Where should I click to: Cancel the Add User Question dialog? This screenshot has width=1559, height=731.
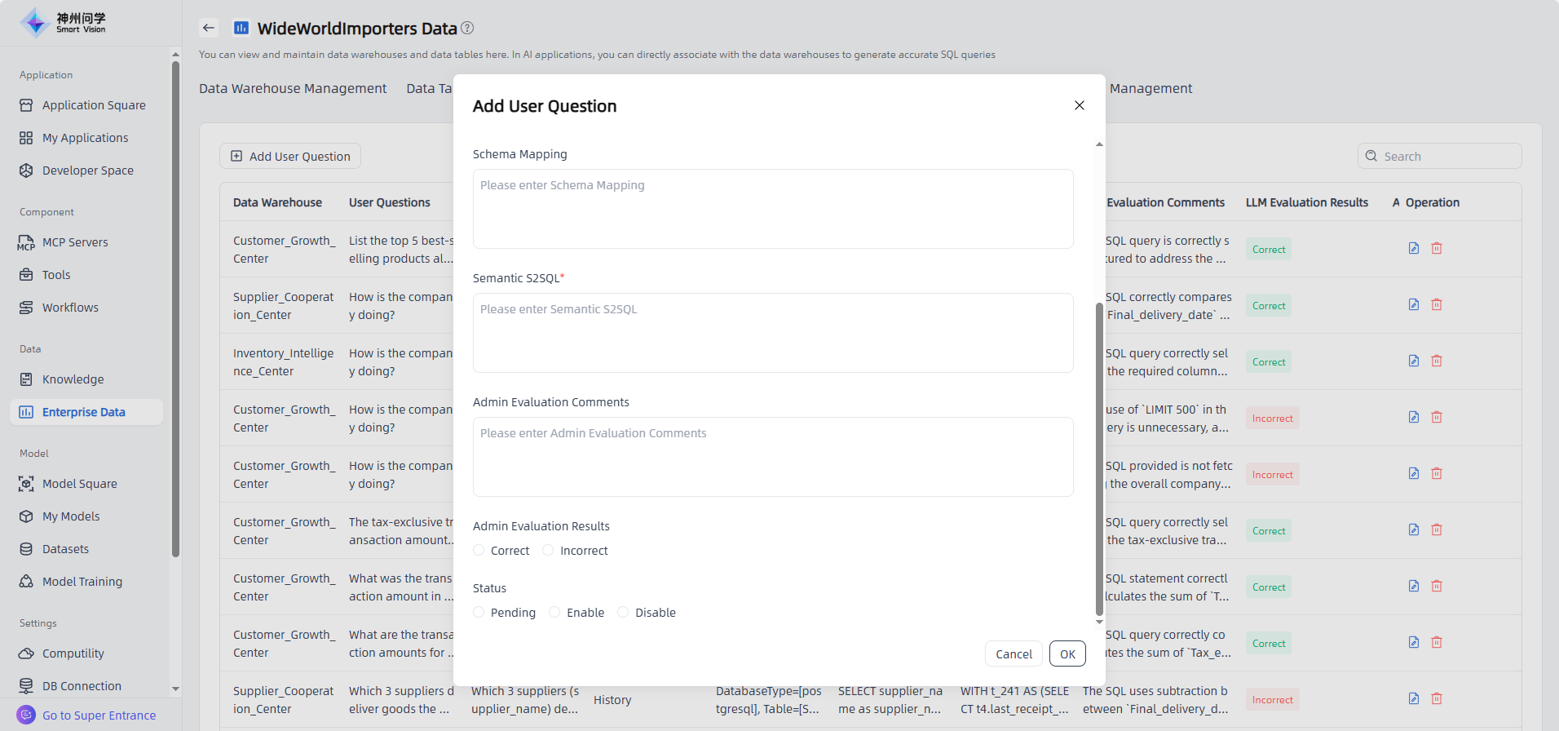coord(1014,653)
